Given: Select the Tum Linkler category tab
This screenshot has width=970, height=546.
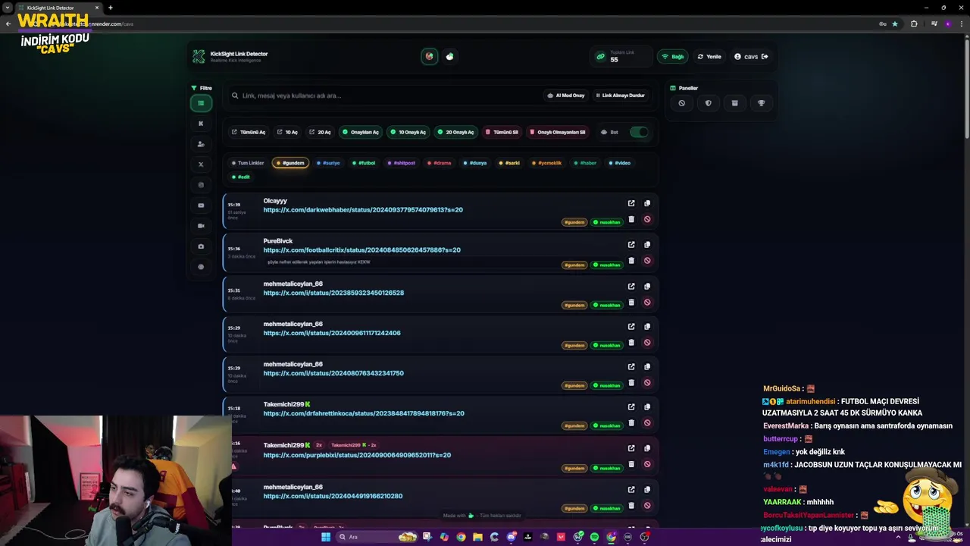Looking at the screenshot, I should tap(248, 163).
